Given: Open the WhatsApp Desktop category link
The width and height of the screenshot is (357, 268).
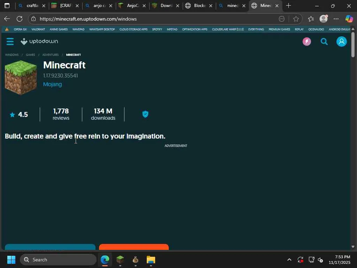Looking at the screenshot, I should click(x=102, y=29).
